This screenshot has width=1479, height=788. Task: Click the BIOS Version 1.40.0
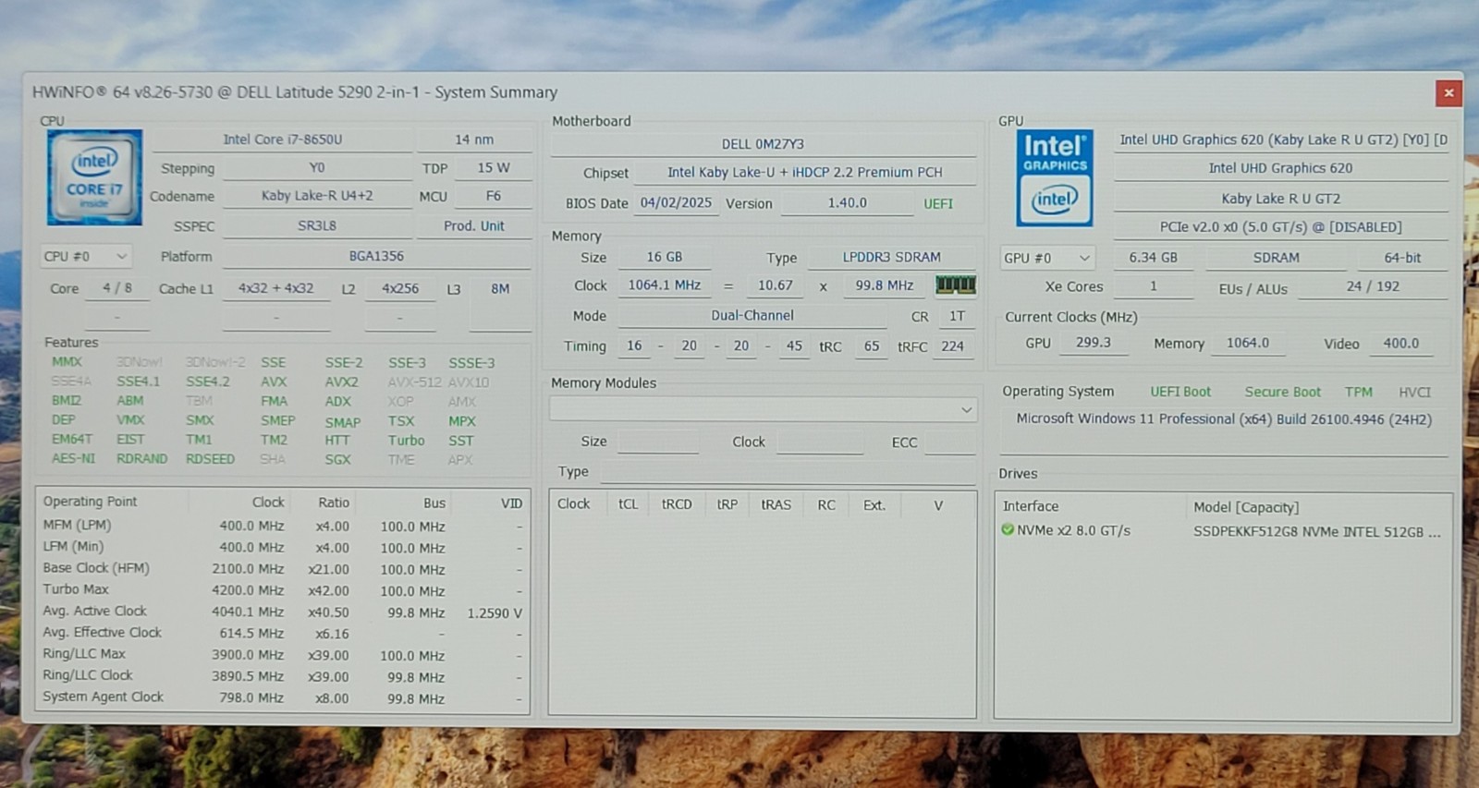point(848,203)
